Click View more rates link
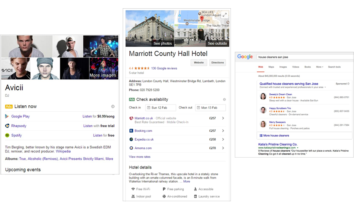Screen dimensions: 354x211 point(140,157)
